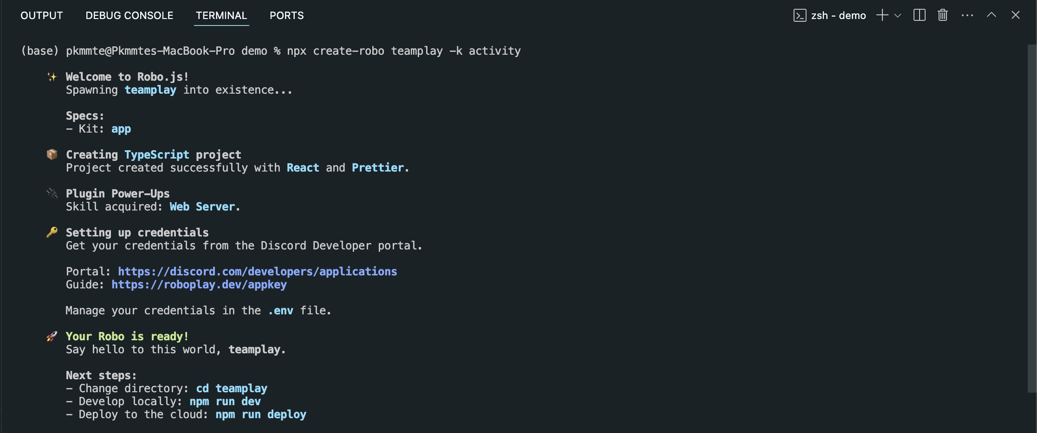This screenshot has height=433, width=1037.
Task: Split the terminal pane
Action: point(920,15)
